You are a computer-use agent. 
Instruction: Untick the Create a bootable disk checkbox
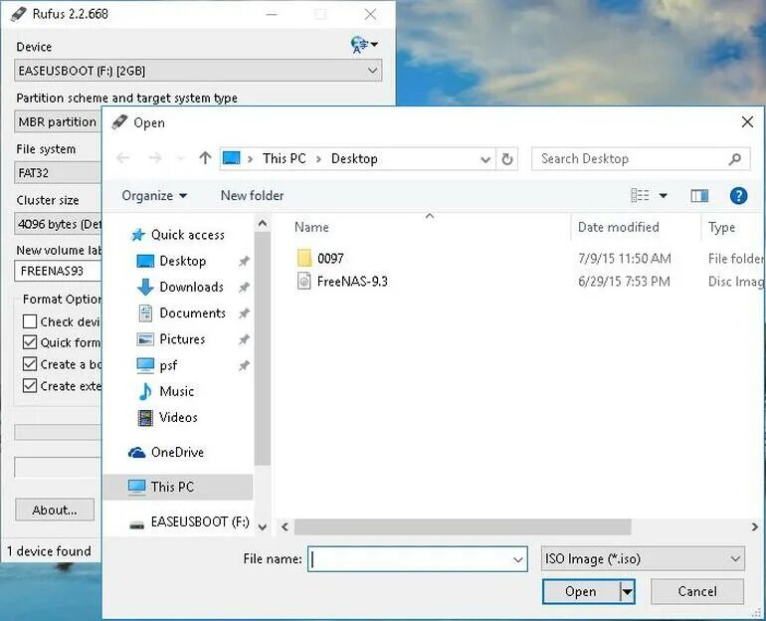click(30, 364)
